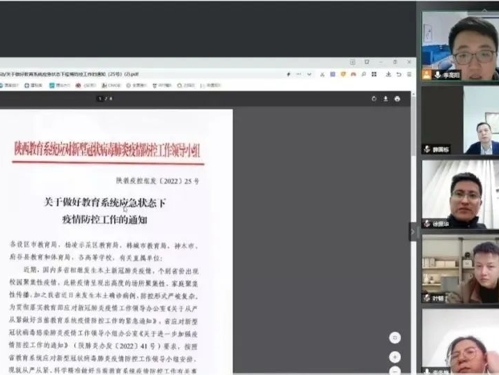
Task: Click the orange shield toolbar icon
Action: click(x=343, y=75)
